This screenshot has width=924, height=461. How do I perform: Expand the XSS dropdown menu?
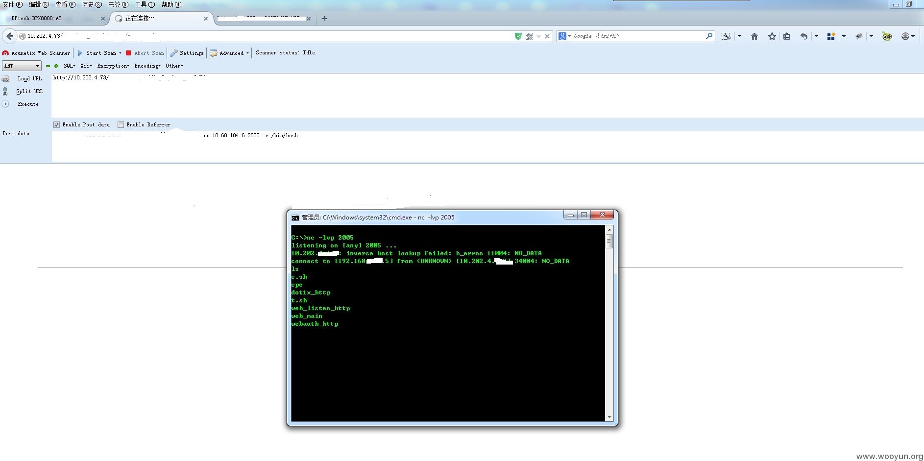click(x=86, y=66)
